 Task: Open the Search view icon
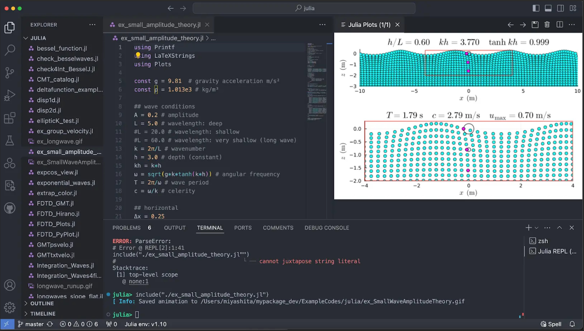click(10, 50)
